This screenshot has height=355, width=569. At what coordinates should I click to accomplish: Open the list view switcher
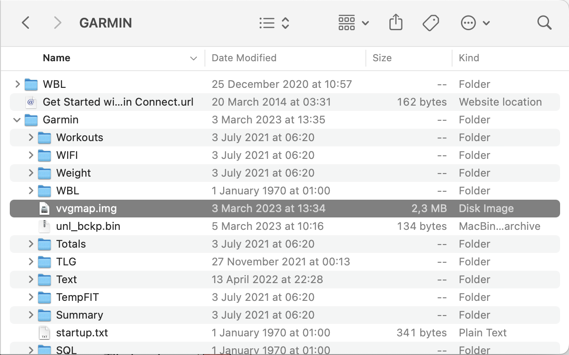pos(274,23)
